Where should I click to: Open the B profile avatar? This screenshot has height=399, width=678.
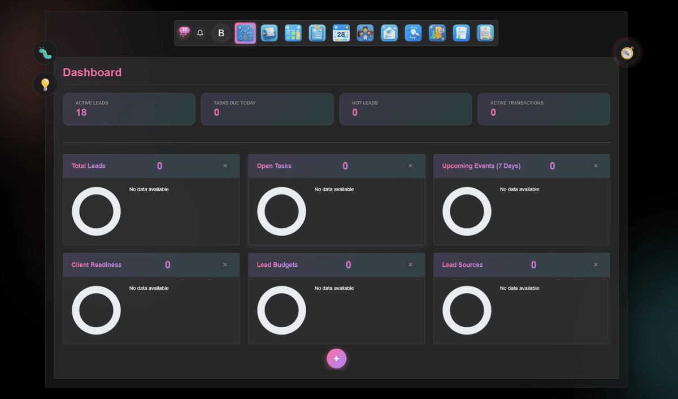(x=221, y=33)
